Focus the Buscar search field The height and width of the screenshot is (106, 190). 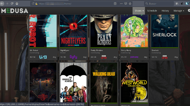click(159, 4)
